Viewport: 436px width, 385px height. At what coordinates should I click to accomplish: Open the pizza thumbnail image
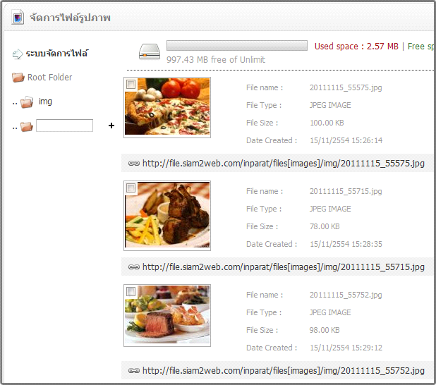[x=167, y=107]
